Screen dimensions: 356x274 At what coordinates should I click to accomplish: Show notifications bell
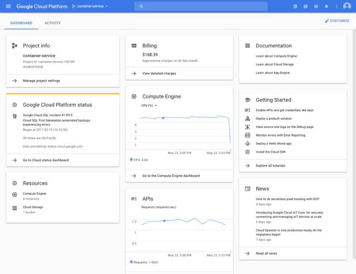coord(326,6)
